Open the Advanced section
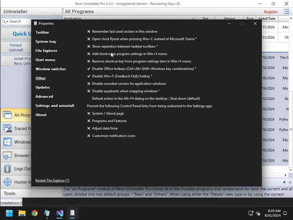This screenshot has height=220, width=293. 44,97
